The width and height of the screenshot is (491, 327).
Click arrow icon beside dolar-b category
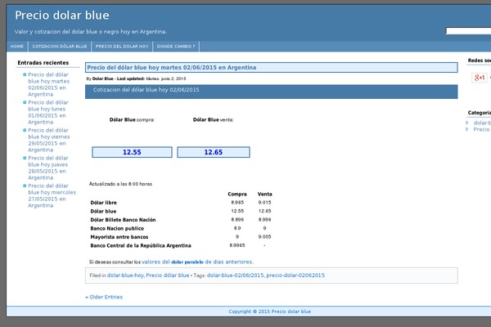pos(467,123)
